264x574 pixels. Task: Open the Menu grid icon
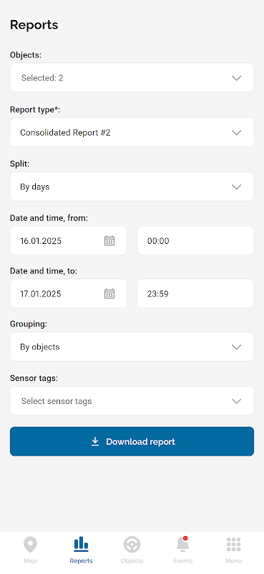coord(234,545)
